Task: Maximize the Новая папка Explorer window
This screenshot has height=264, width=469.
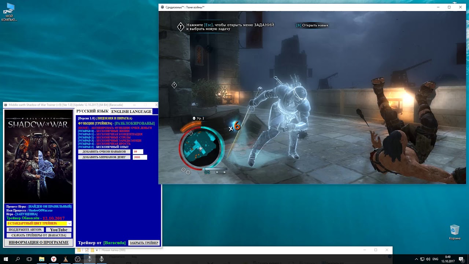Action: tap(376, 250)
